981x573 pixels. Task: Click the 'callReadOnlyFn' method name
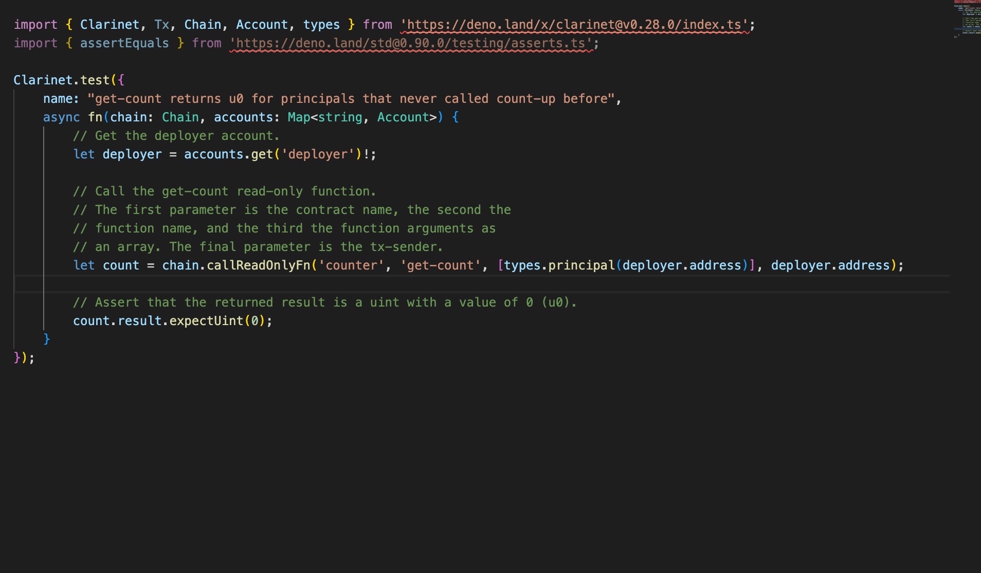[x=258, y=265]
